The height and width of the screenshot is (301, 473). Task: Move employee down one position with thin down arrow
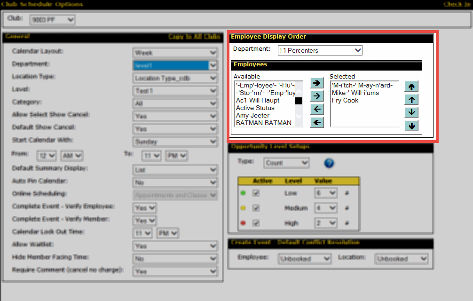[x=411, y=112]
